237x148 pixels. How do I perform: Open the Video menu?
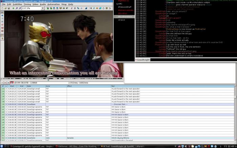point(35,4)
